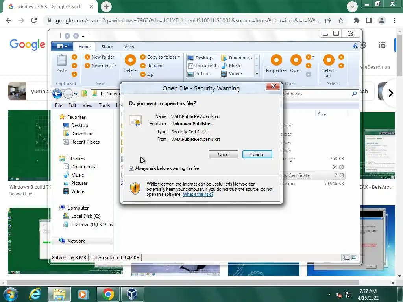Select Videos in the ribbon location gallery
403x302 pixels.
coord(232,74)
